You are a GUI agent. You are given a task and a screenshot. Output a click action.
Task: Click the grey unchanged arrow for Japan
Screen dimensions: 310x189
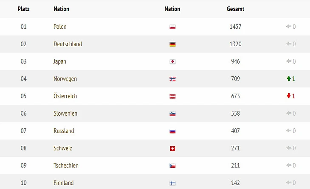click(x=289, y=61)
